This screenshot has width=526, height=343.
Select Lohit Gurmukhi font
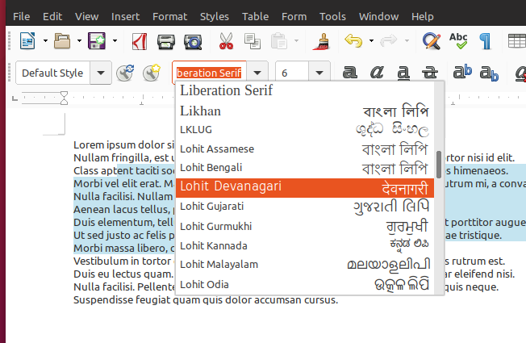click(x=305, y=227)
